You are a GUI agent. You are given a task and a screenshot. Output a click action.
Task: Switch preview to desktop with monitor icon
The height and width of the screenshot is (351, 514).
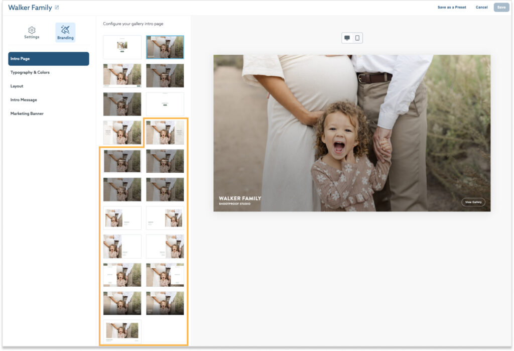pyautogui.click(x=347, y=38)
